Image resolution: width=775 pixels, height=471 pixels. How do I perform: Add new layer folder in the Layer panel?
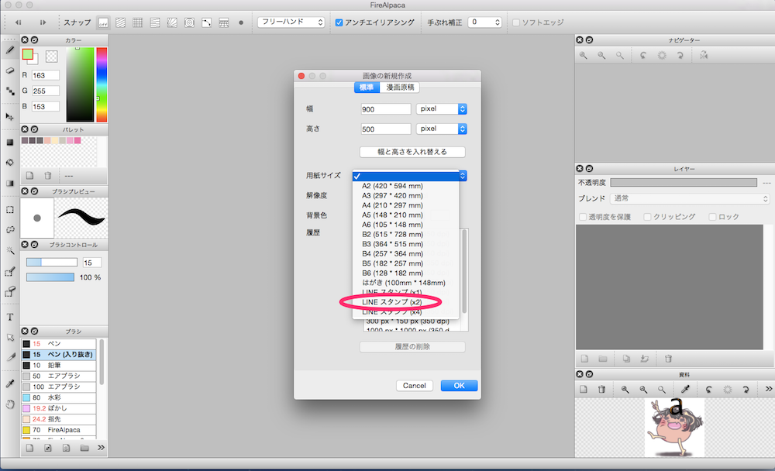602,359
